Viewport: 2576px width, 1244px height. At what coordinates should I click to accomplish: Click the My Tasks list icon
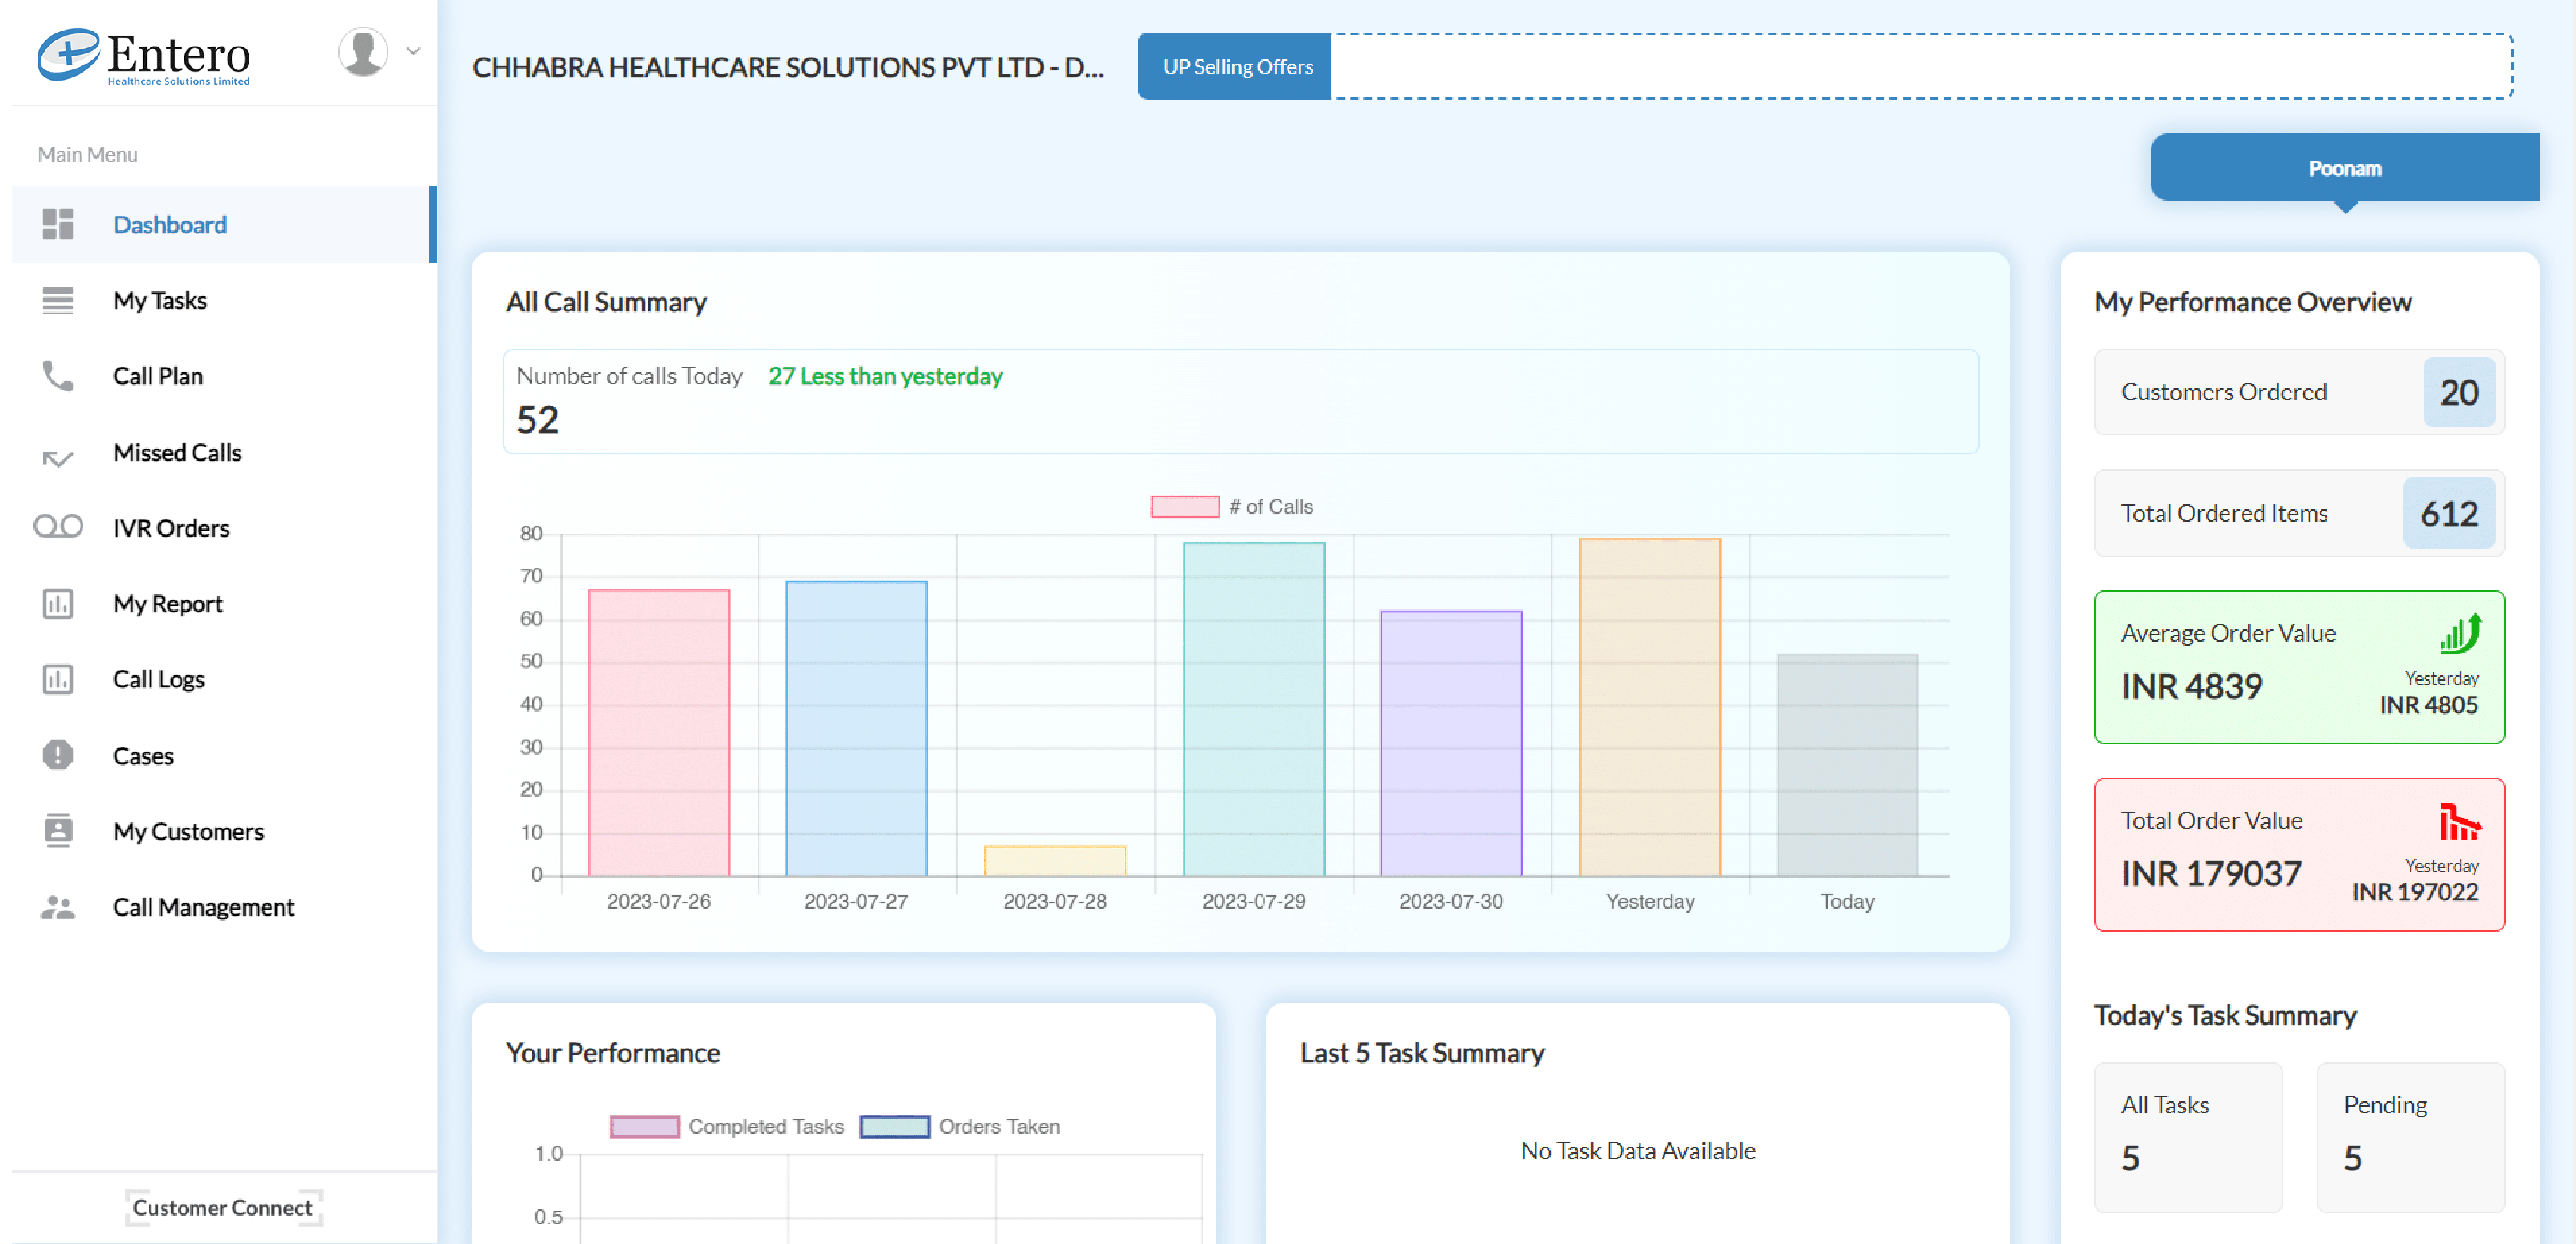pos(58,301)
